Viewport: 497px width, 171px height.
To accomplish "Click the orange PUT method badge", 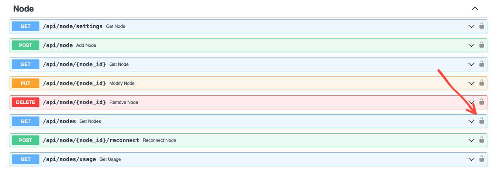I will click(x=26, y=83).
